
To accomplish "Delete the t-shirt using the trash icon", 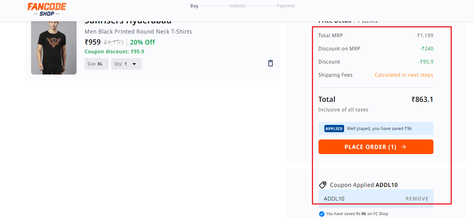I will click(x=270, y=63).
